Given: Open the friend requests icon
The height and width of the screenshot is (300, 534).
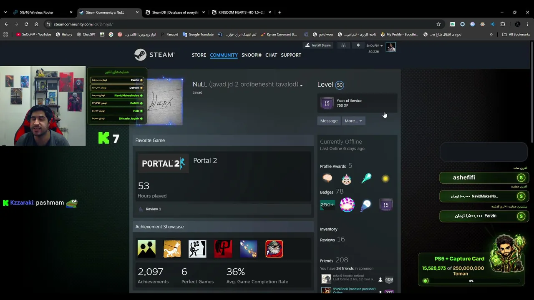Looking at the screenshot, I should (343, 45).
